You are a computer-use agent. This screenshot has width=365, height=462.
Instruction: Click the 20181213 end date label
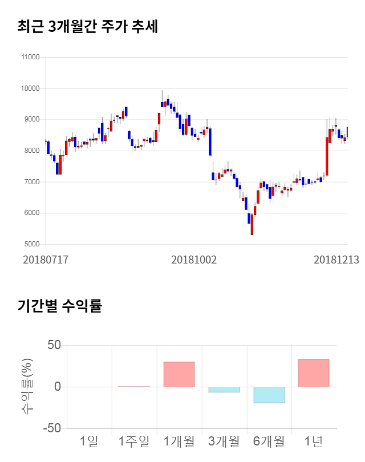click(336, 259)
